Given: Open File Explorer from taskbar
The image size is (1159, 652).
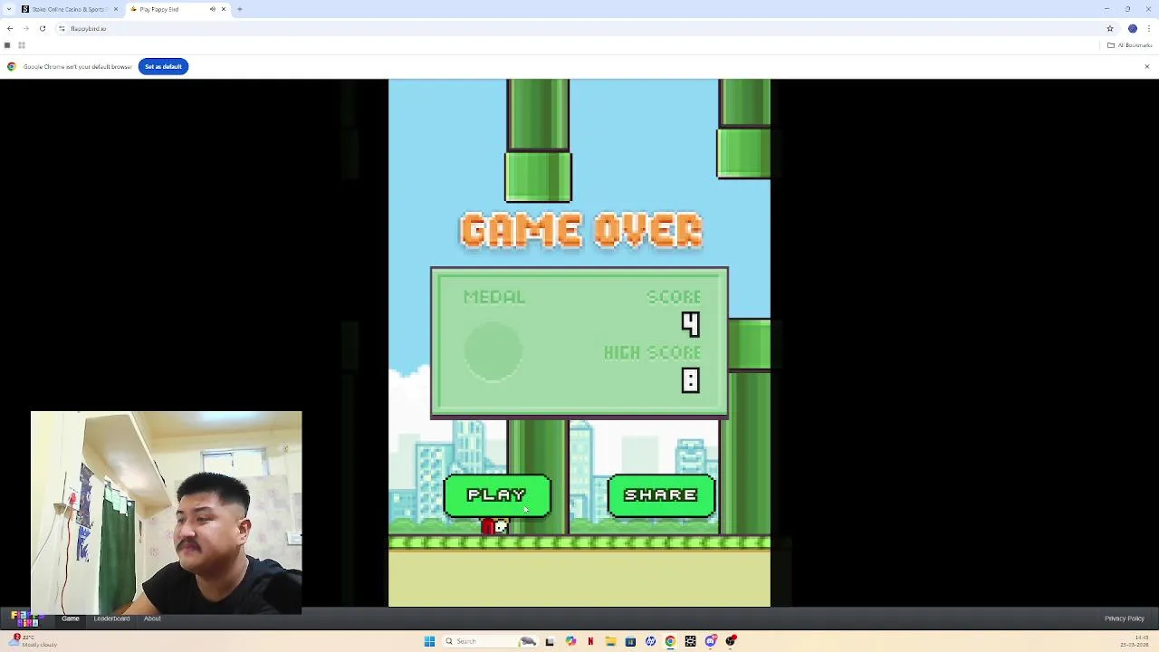Looking at the screenshot, I should [x=610, y=641].
